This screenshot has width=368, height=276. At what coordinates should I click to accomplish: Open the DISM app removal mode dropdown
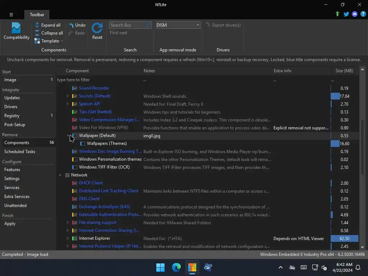point(178,25)
